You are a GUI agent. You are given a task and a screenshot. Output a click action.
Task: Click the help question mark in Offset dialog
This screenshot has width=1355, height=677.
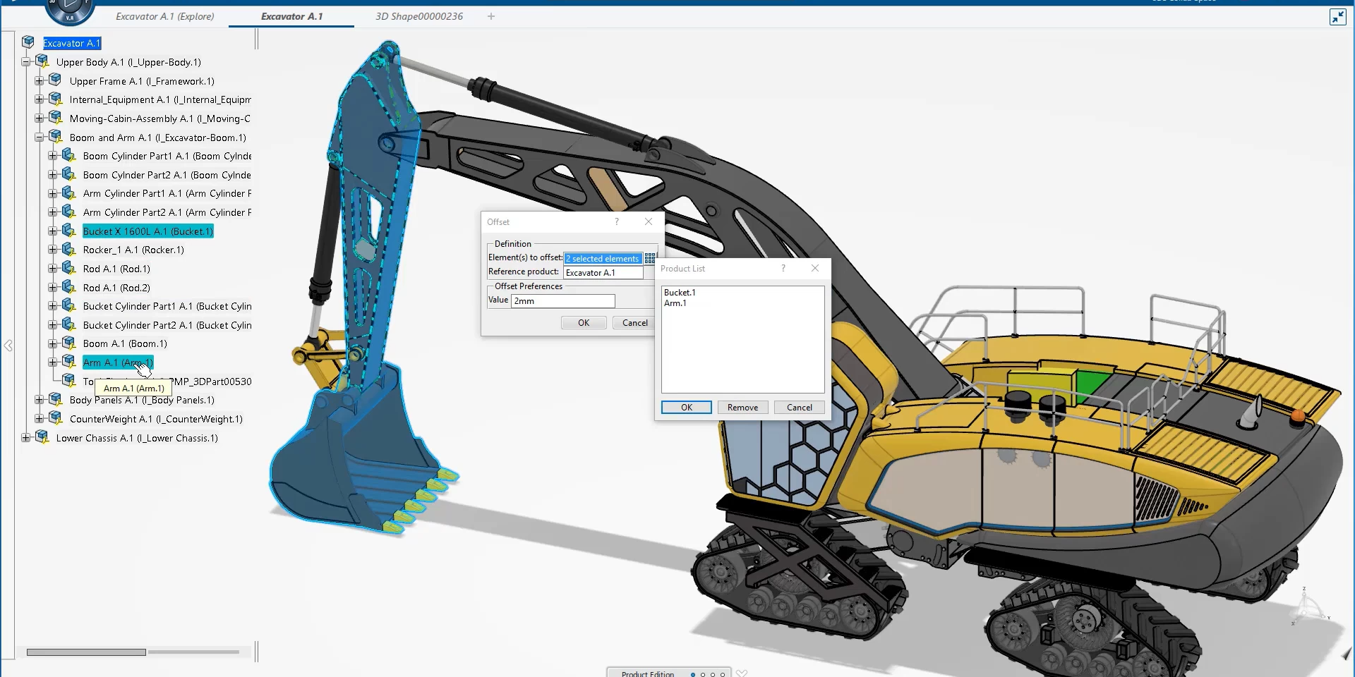(617, 221)
